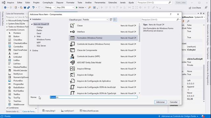Screen dimensions: 211x118
Task: Select the ADO.NET Entity Data Model icon
Action: click(x=72, y=63)
